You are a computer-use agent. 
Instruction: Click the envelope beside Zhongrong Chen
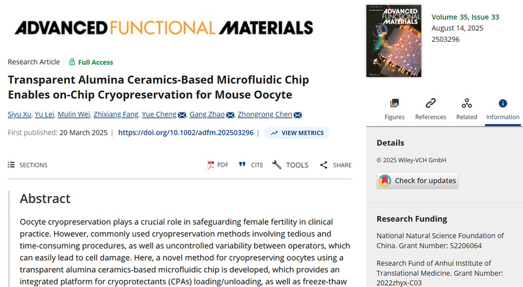298,115
